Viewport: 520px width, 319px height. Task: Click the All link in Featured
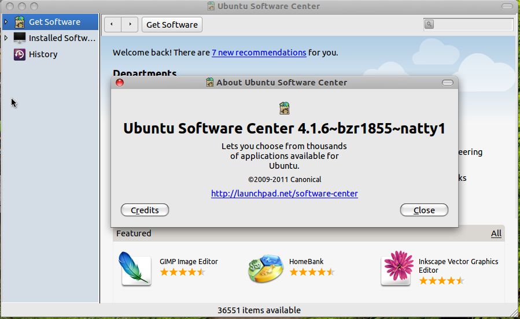tap(496, 233)
